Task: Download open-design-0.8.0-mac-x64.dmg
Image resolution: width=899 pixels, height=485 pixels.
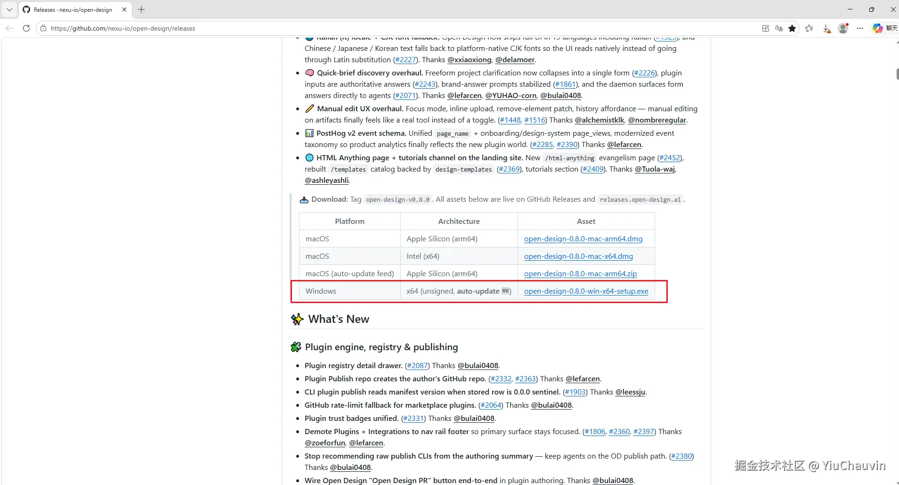Action: point(578,256)
